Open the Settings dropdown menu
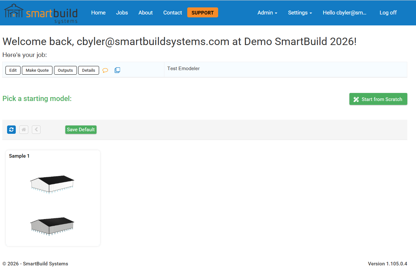 pos(300,13)
